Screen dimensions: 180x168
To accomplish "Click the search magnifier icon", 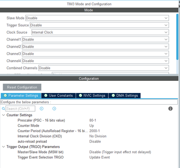I will pos(3,109).
